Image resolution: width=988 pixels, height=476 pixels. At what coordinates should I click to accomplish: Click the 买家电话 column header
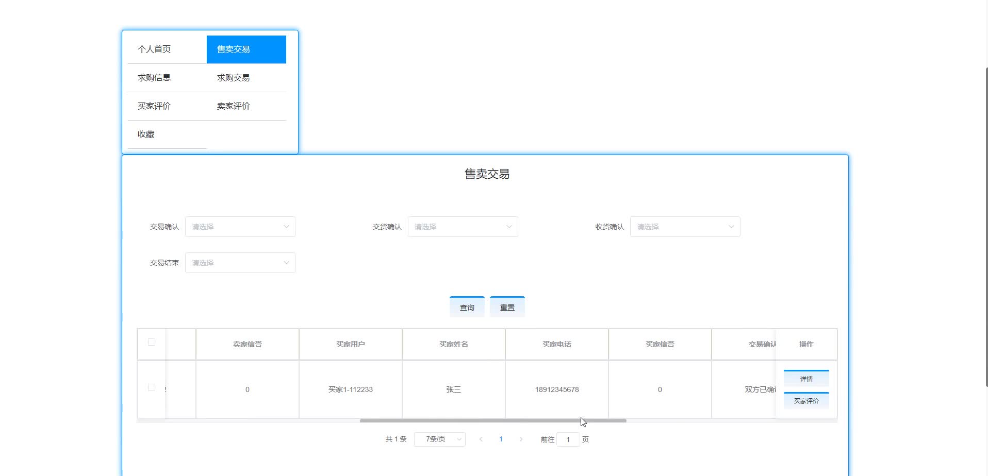557,344
